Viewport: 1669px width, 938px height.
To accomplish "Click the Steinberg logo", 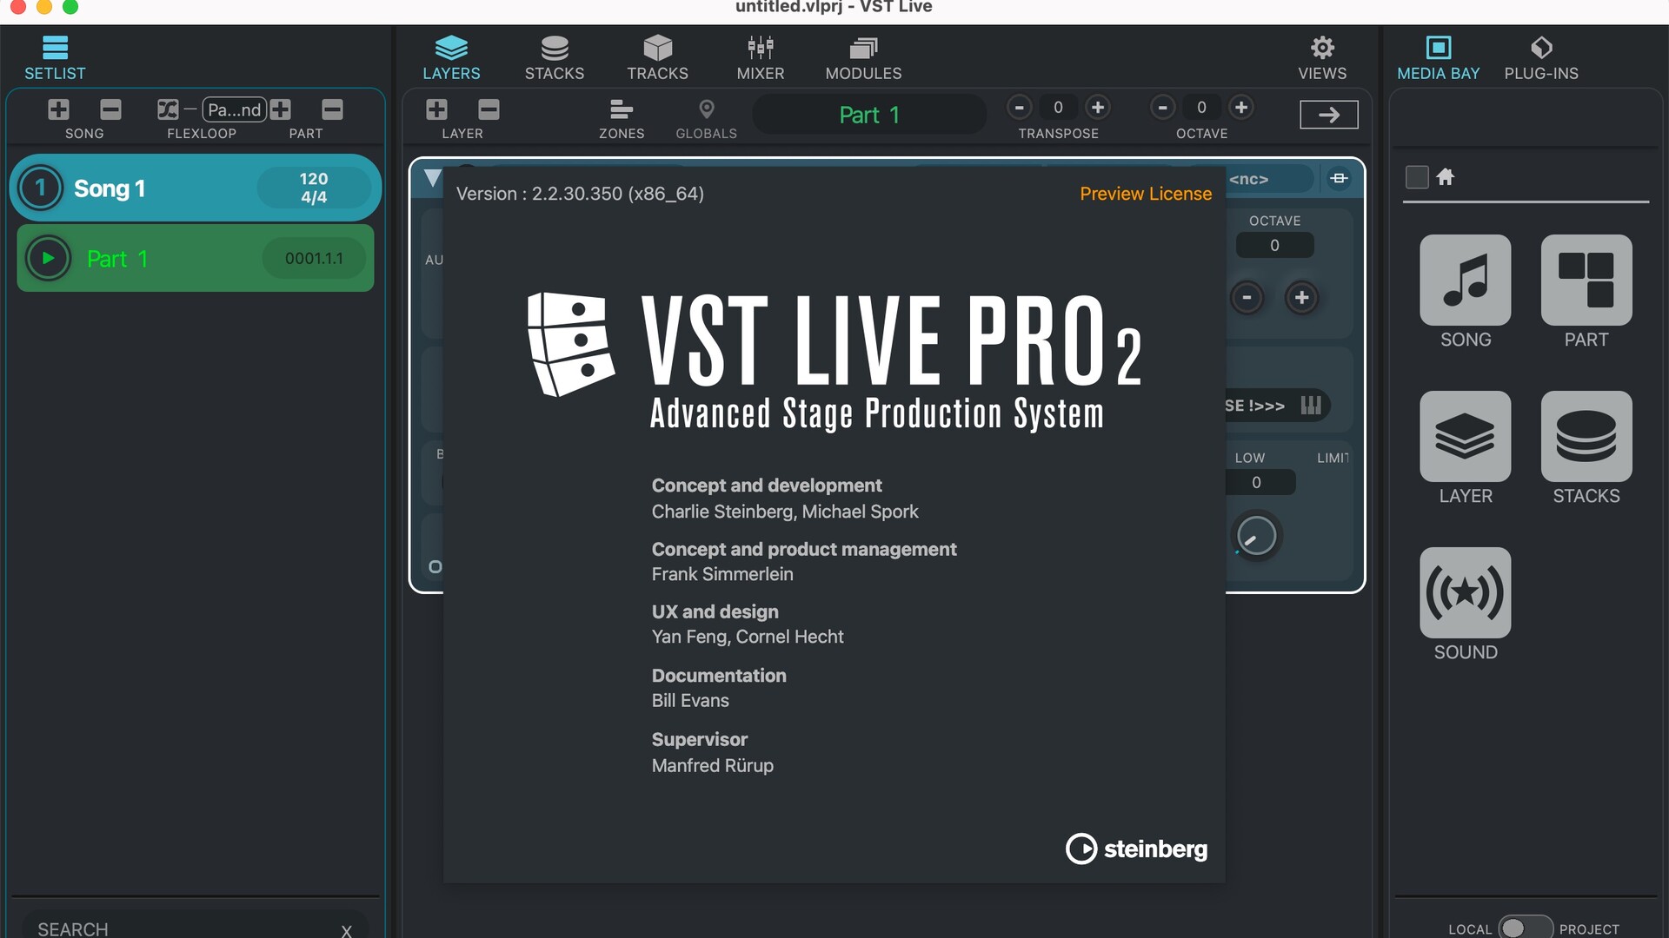I will point(1137,849).
